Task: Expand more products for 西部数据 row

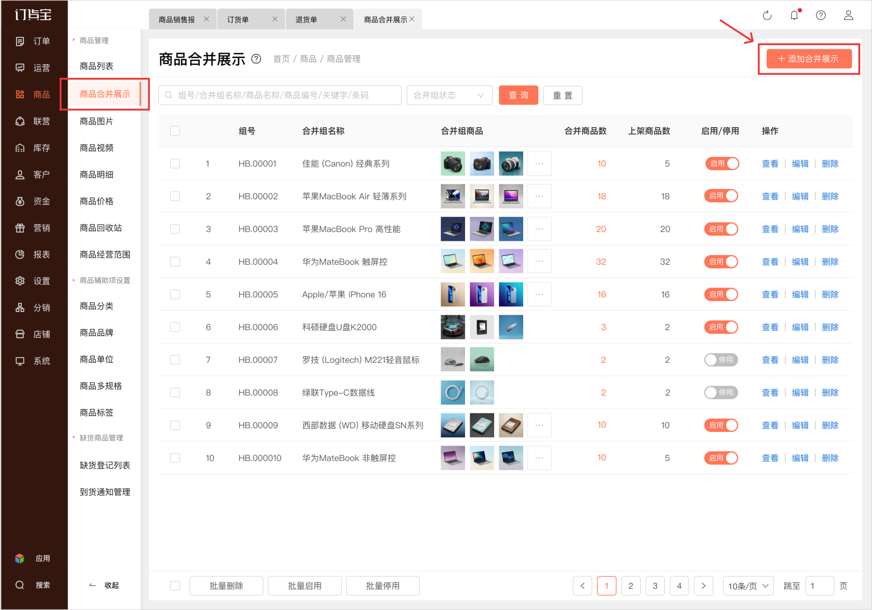Action: 539,425
